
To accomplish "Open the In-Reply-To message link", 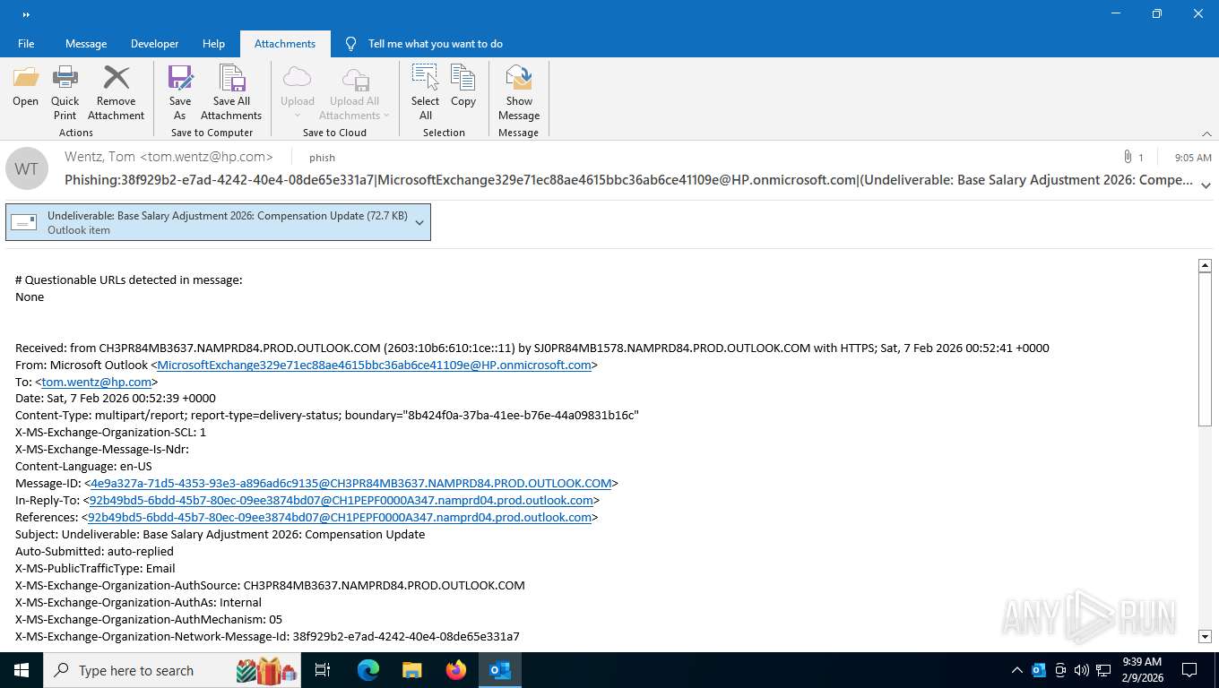I will 341,500.
